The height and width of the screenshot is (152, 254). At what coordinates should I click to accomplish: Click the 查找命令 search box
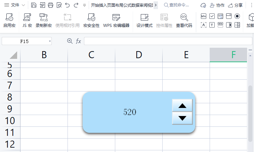coord(177,5)
